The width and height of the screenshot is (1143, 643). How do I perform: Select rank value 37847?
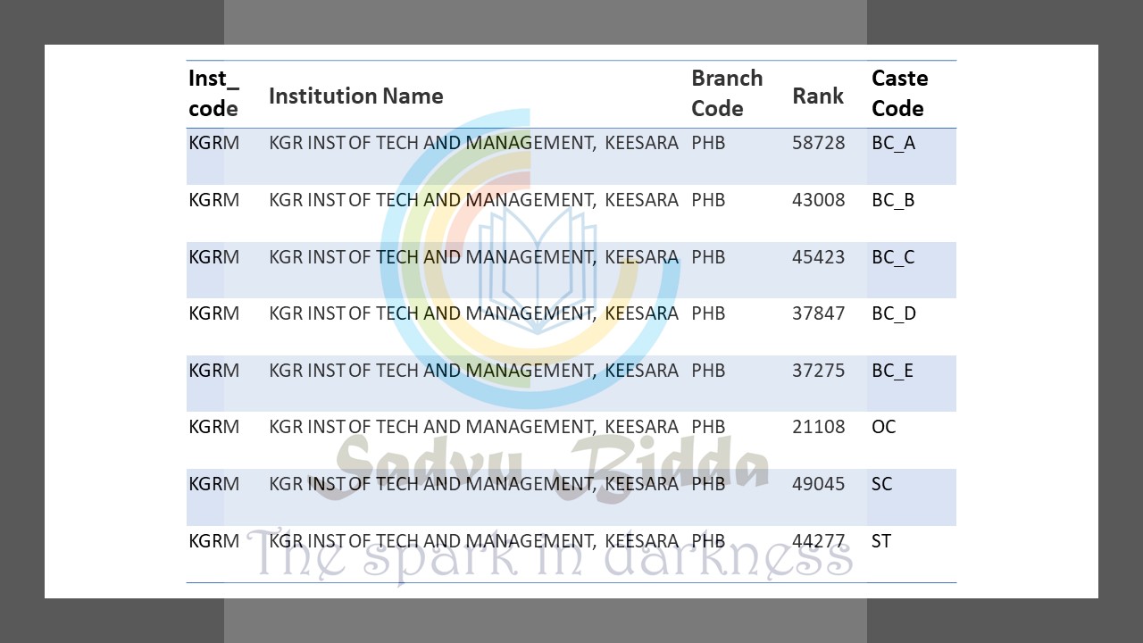click(x=818, y=313)
